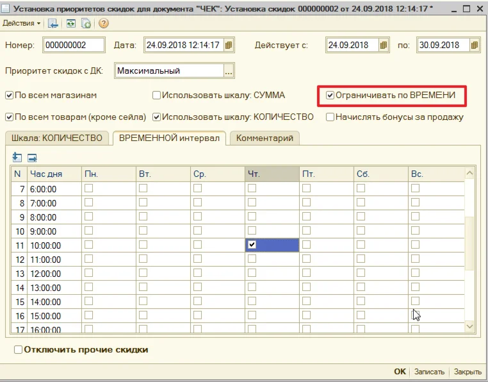Click the Записать button
The image size is (488, 382).
[x=428, y=372]
